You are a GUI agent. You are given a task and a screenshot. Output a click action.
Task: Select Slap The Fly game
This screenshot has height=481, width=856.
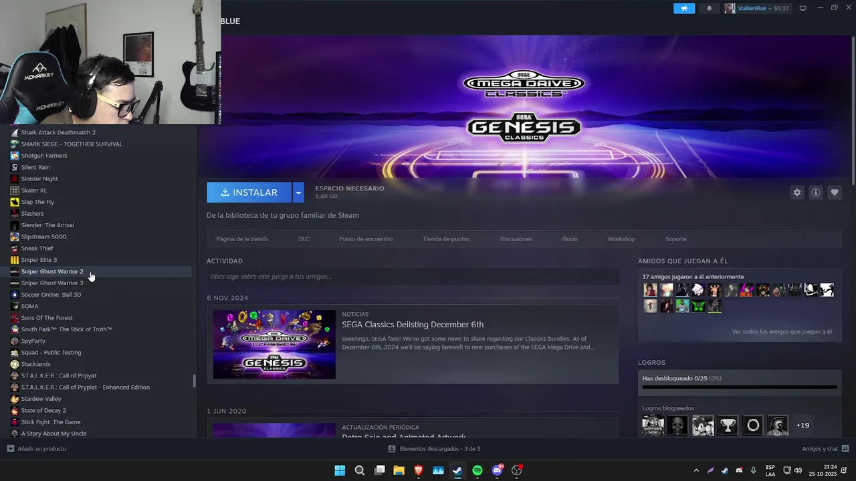tap(37, 202)
